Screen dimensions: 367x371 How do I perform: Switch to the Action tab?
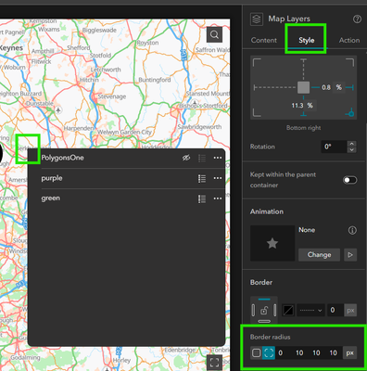click(x=349, y=40)
